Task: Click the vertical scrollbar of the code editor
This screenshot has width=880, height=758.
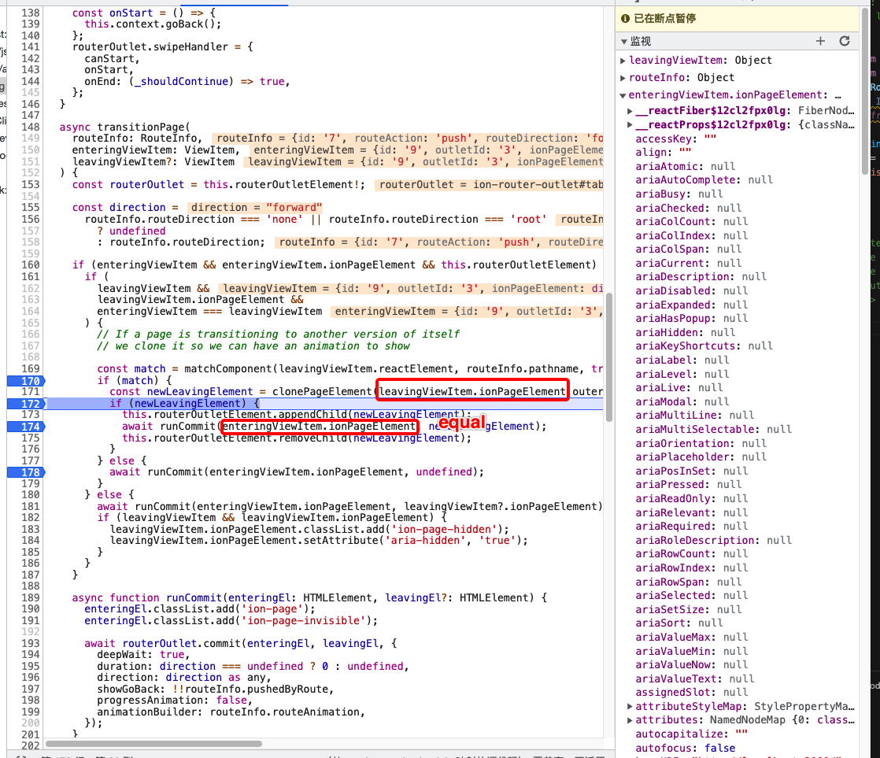Action: 609,357
